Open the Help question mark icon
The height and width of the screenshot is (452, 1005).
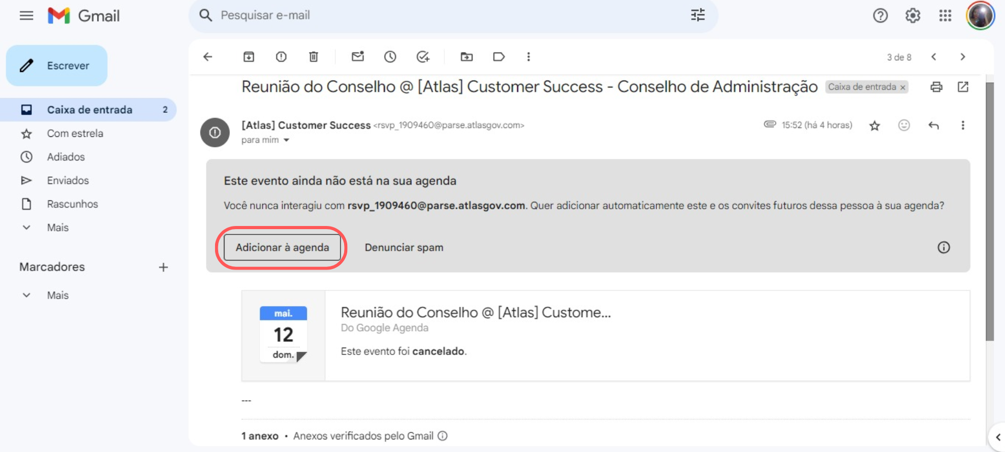coord(880,16)
